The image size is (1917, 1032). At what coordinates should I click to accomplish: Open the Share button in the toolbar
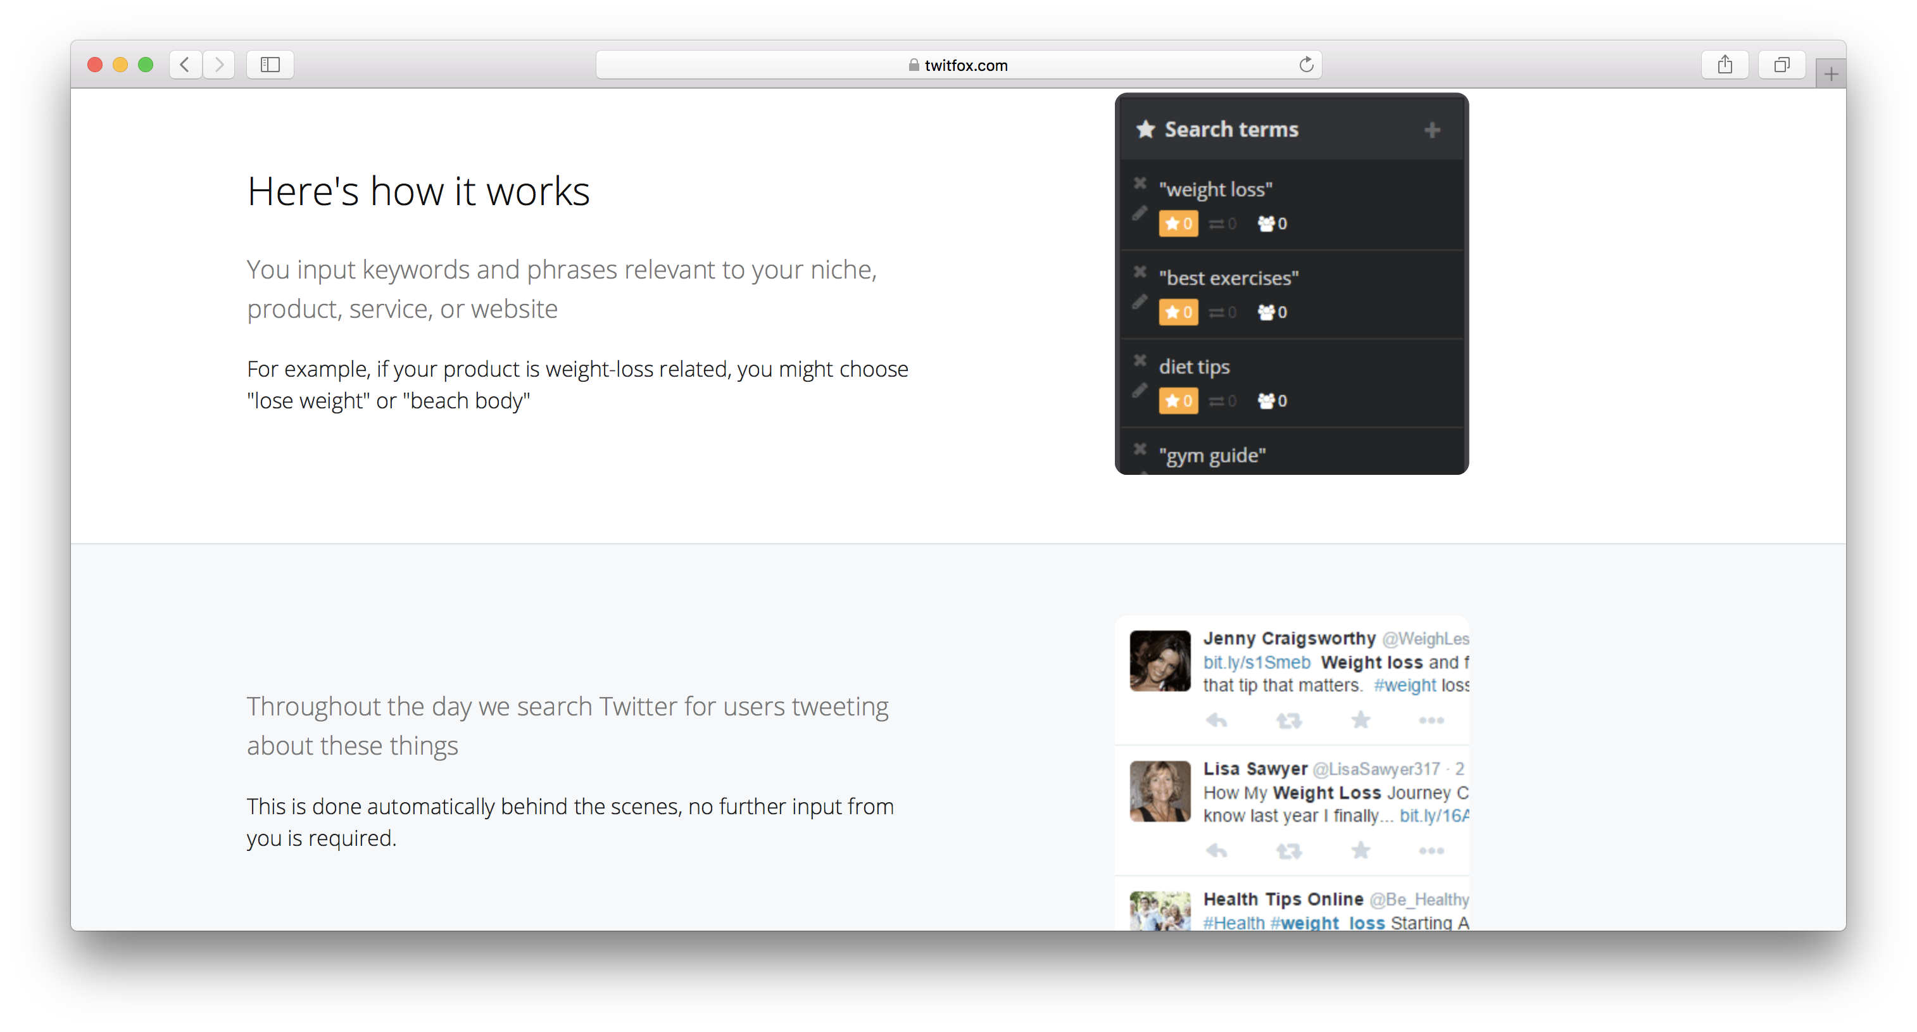coord(1725,65)
